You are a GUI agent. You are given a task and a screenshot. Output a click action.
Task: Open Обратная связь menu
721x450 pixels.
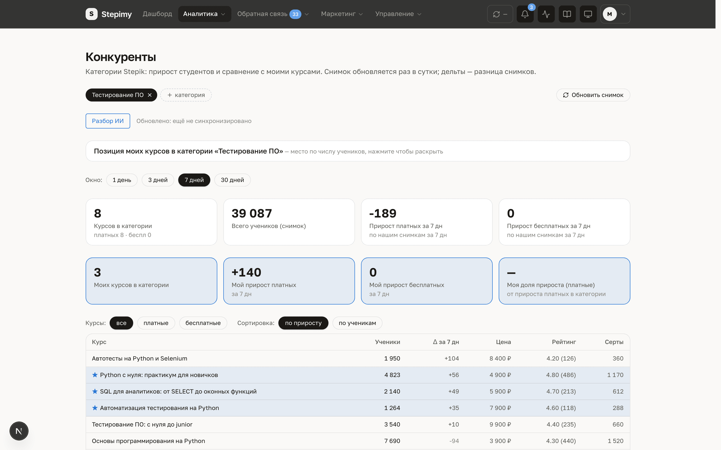pos(273,14)
